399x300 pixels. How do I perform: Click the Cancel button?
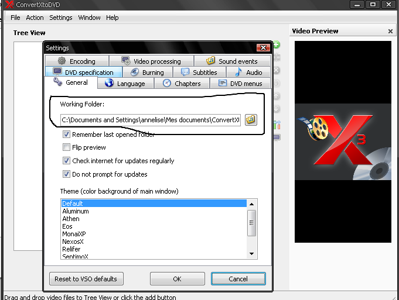238,279
